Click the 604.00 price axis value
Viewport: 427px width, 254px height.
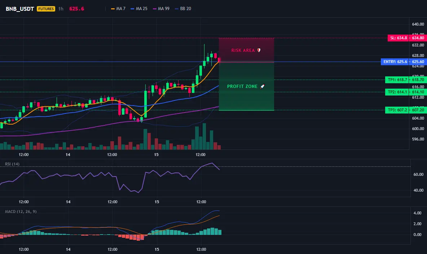(418, 118)
